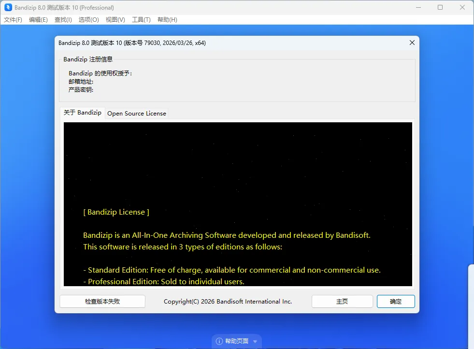Click the '[ Bandizip License ]' heading text

click(116, 212)
